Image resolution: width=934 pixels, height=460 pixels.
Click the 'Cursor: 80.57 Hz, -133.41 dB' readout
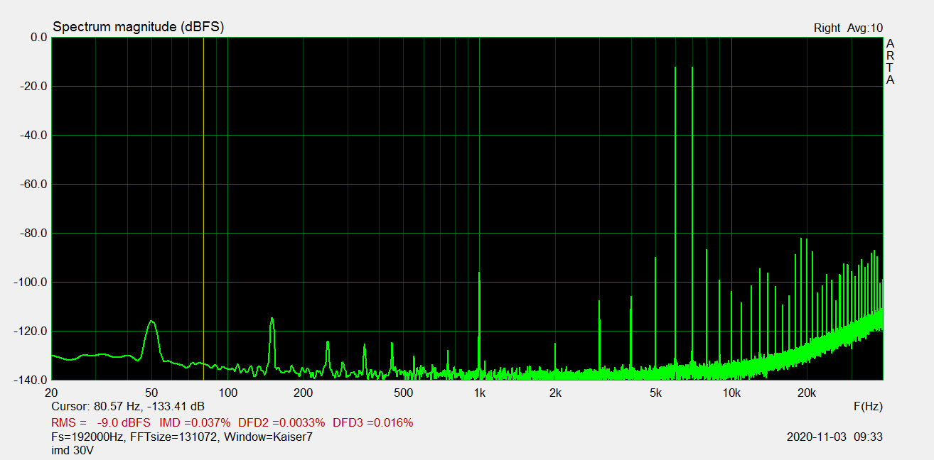coord(128,407)
